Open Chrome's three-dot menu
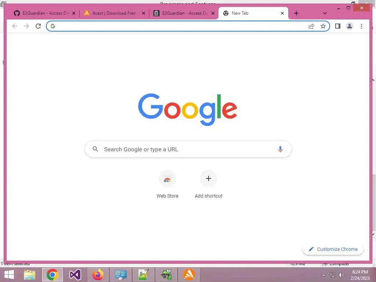 tap(361, 26)
